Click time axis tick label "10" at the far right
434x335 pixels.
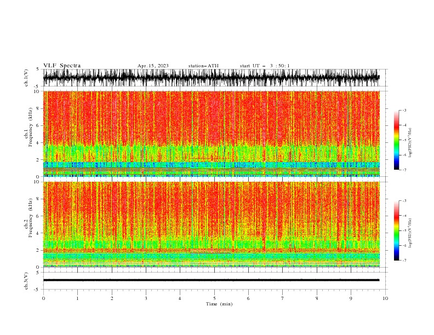[385, 298]
